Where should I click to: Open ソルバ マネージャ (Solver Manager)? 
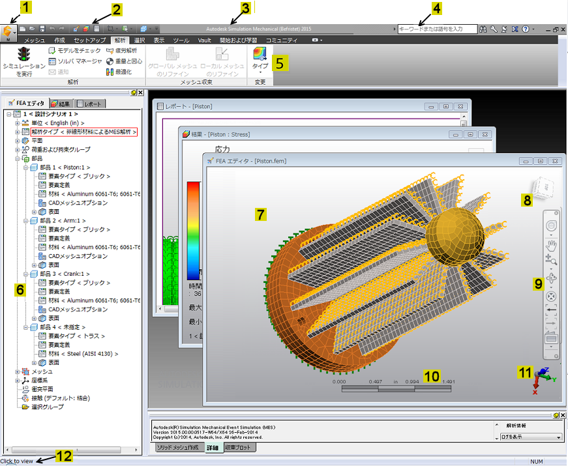(x=75, y=61)
